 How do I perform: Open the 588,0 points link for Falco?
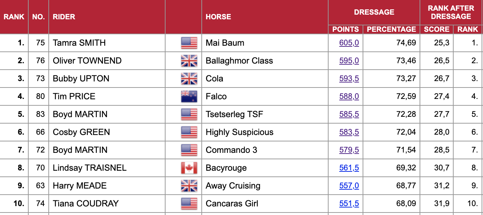(x=349, y=96)
